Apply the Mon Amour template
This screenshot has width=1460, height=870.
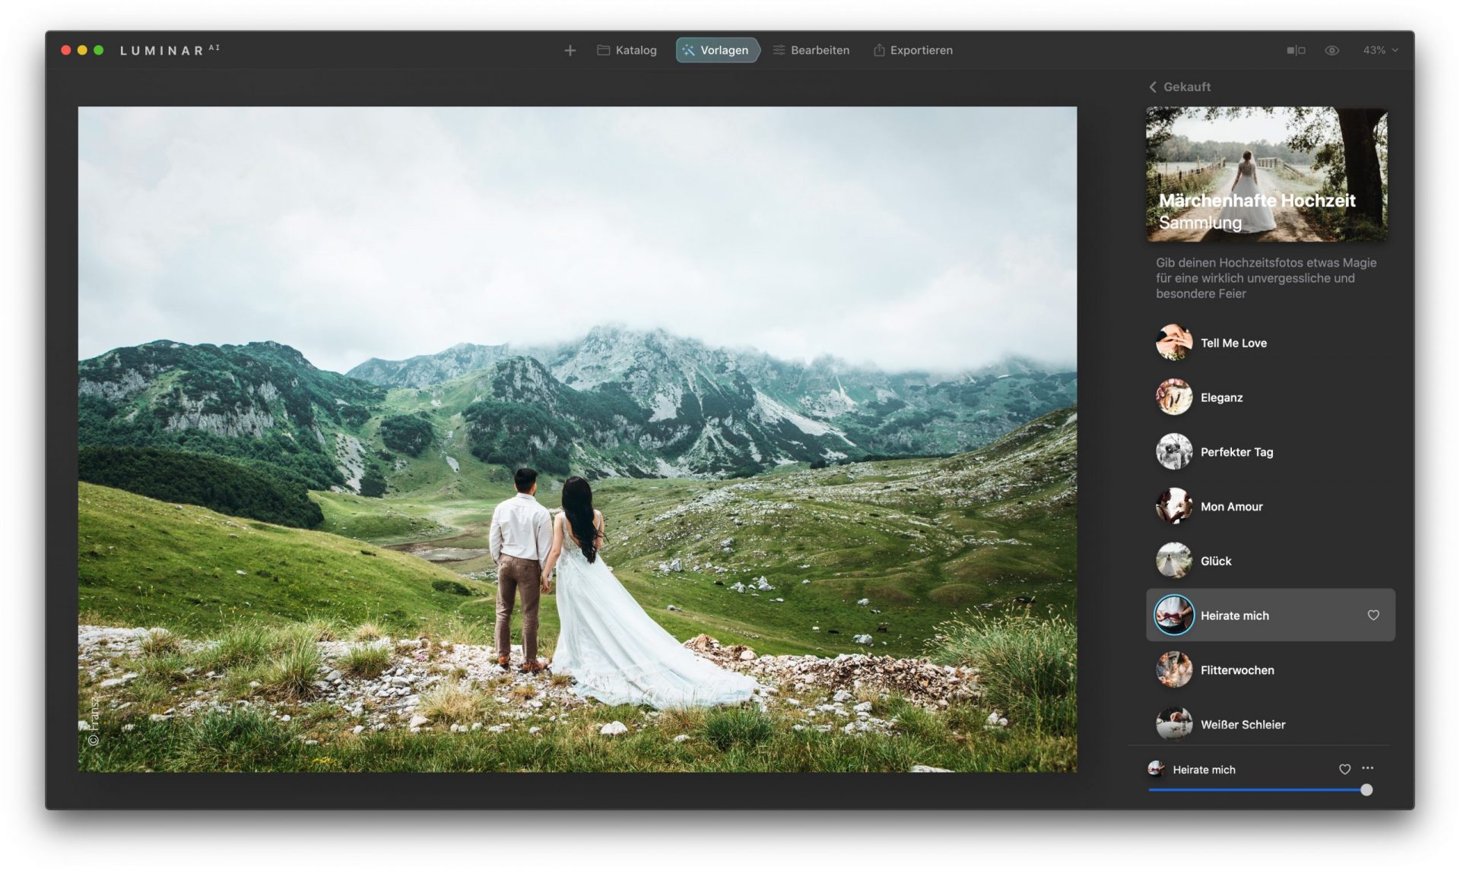tap(1230, 507)
